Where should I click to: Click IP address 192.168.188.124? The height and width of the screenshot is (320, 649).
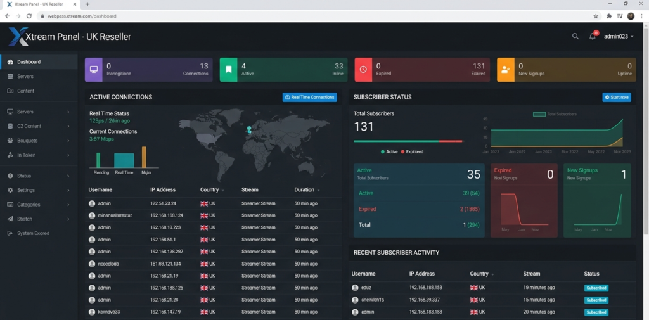click(x=167, y=215)
